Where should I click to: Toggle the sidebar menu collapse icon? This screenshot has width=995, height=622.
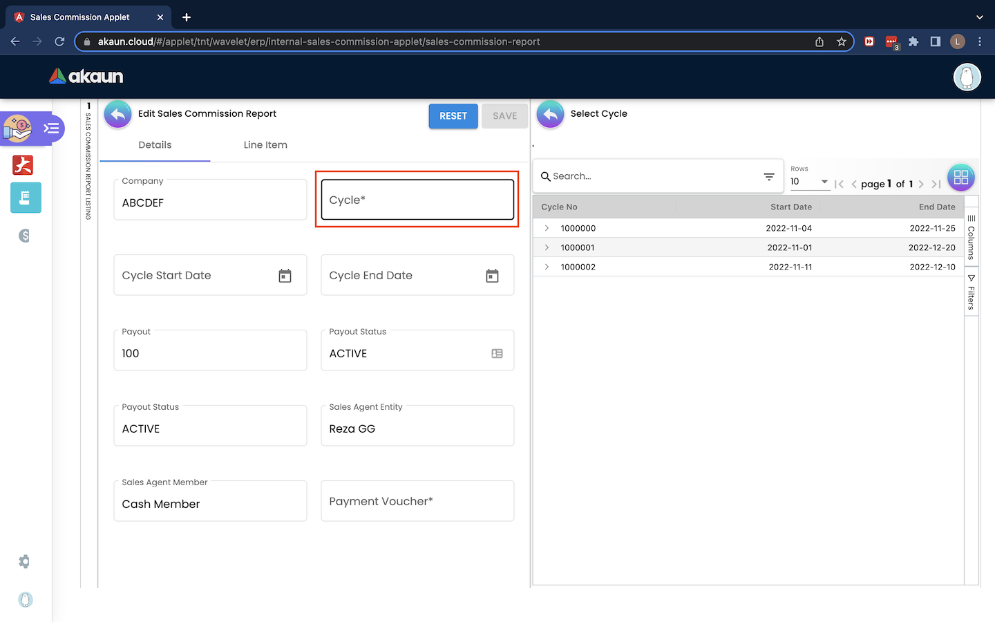tap(51, 129)
